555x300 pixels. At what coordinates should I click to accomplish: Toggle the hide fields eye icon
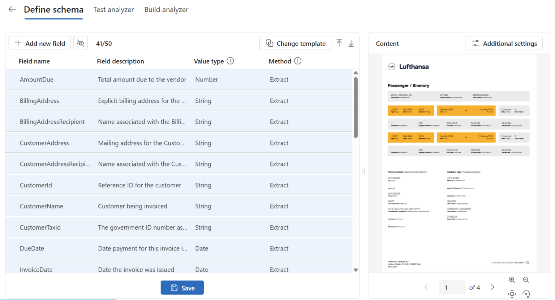coord(81,43)
